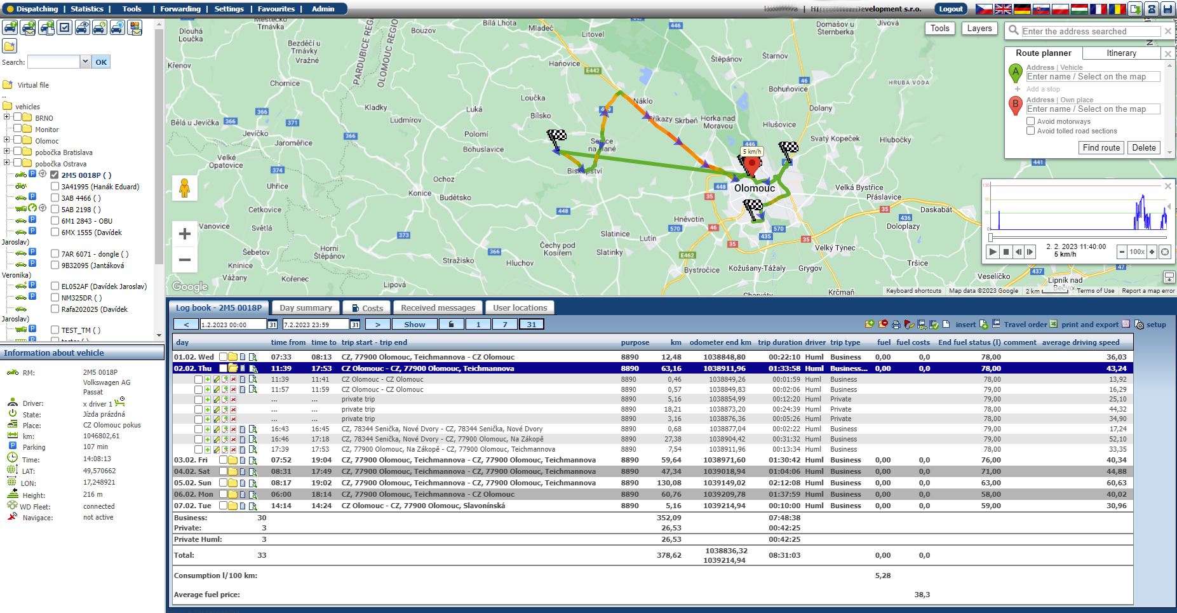Tick the checkbox for vehicle 3AB 4466
This screenshot has height=613, width=1177.
coord(55,198)
